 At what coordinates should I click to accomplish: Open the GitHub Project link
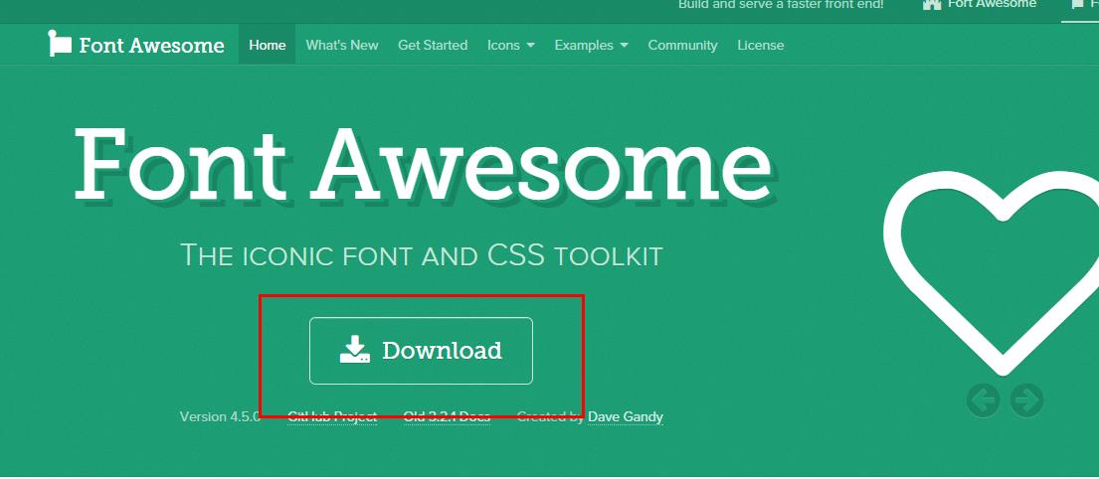pyautogui.click(x=332, y=416)
